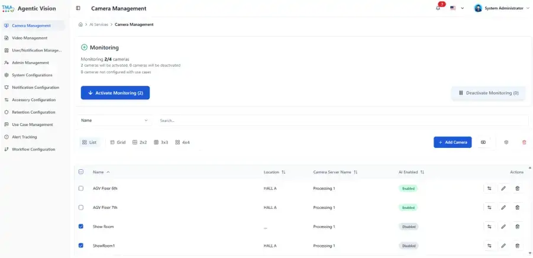Image resolution: width=533 pixels, height=258 pixels.
Task: Click the camera search input field
Action: click(x=343, y=120)
